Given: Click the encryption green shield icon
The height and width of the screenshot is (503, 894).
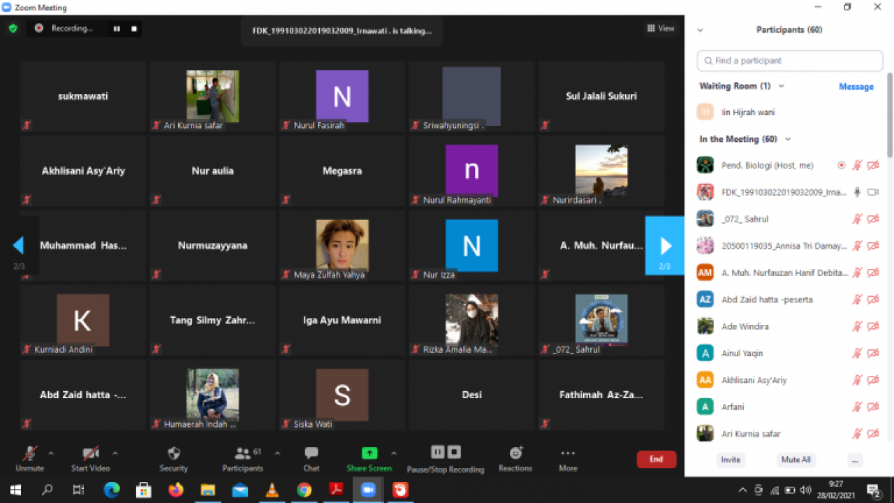Looking at the screenshot, I should [x=13, y=29].
